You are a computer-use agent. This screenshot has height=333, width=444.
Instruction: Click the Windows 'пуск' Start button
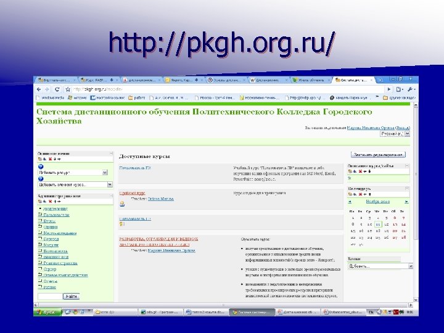(x=47, y=312)
